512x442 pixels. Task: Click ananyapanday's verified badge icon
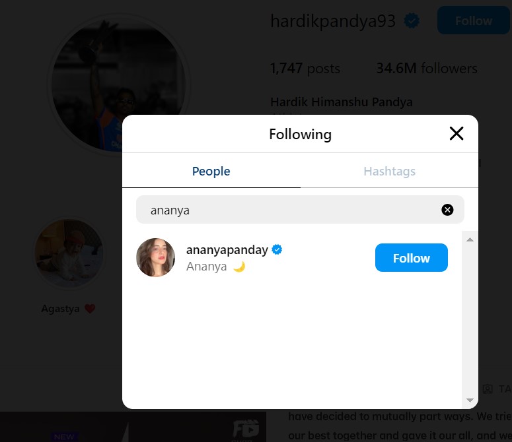point(277,249)
